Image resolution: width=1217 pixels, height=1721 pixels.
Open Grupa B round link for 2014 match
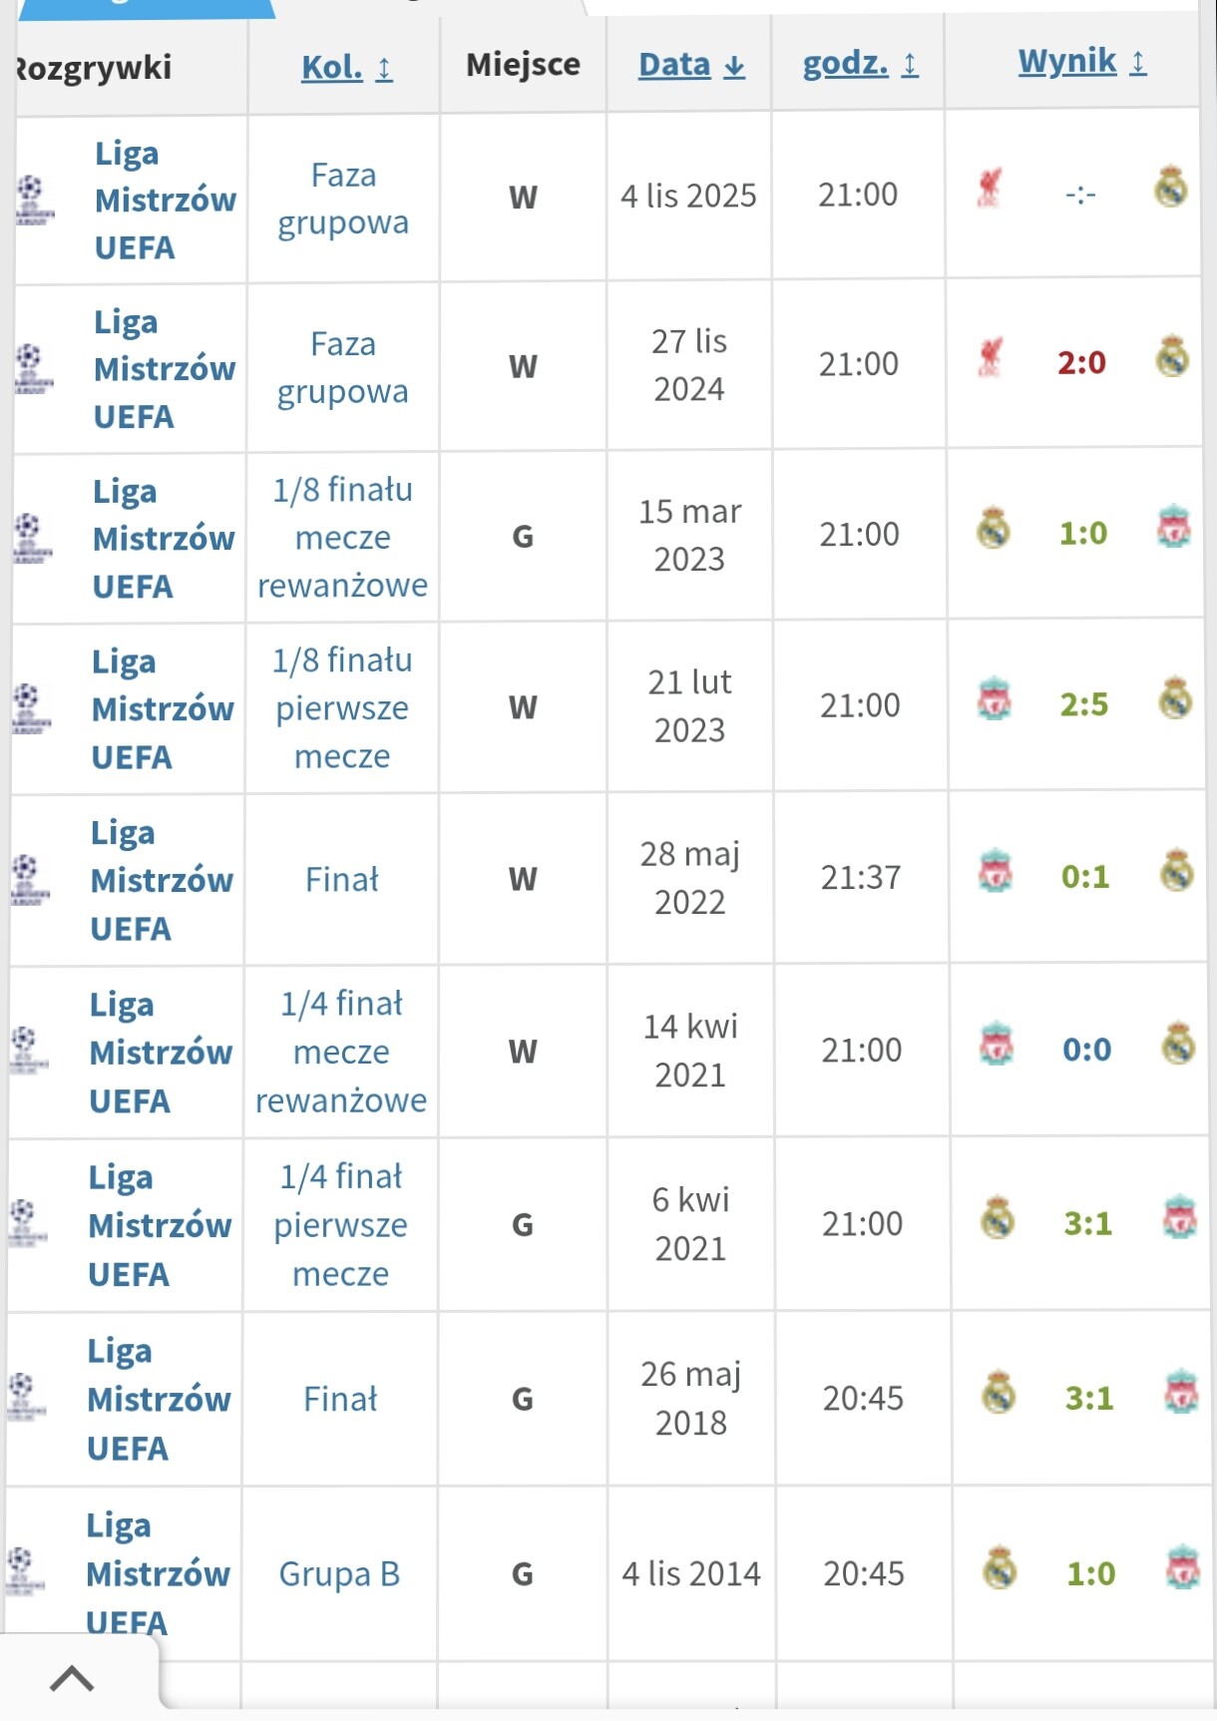339,1573
